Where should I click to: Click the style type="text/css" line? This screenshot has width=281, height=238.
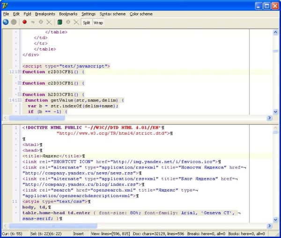(56, 201)
